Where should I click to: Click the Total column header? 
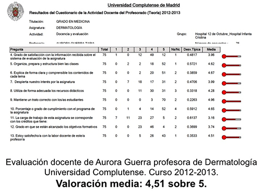[x=104, y=49]
